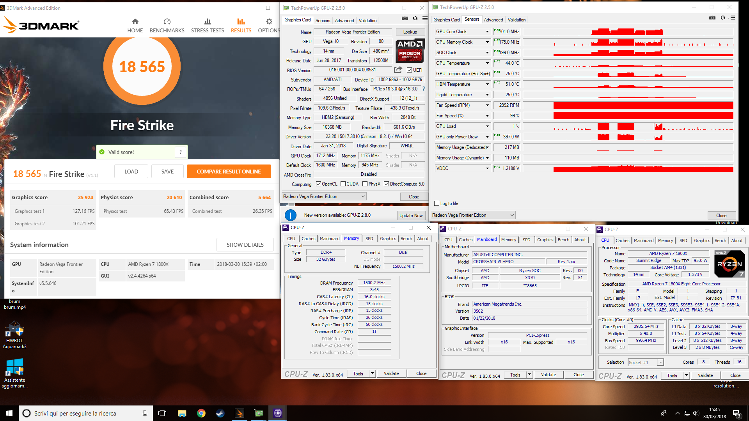The height and width of the screenshot is (421, 749).
Task: Click the microphone icon in search box
Action: coord(145,413)
